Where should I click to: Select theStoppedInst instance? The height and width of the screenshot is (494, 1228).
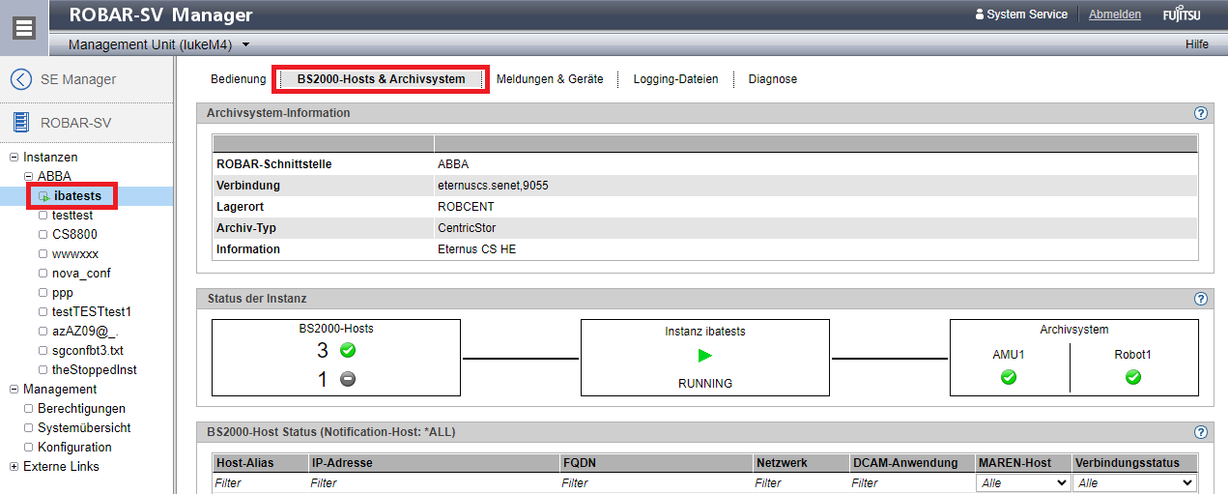point(96,370)
